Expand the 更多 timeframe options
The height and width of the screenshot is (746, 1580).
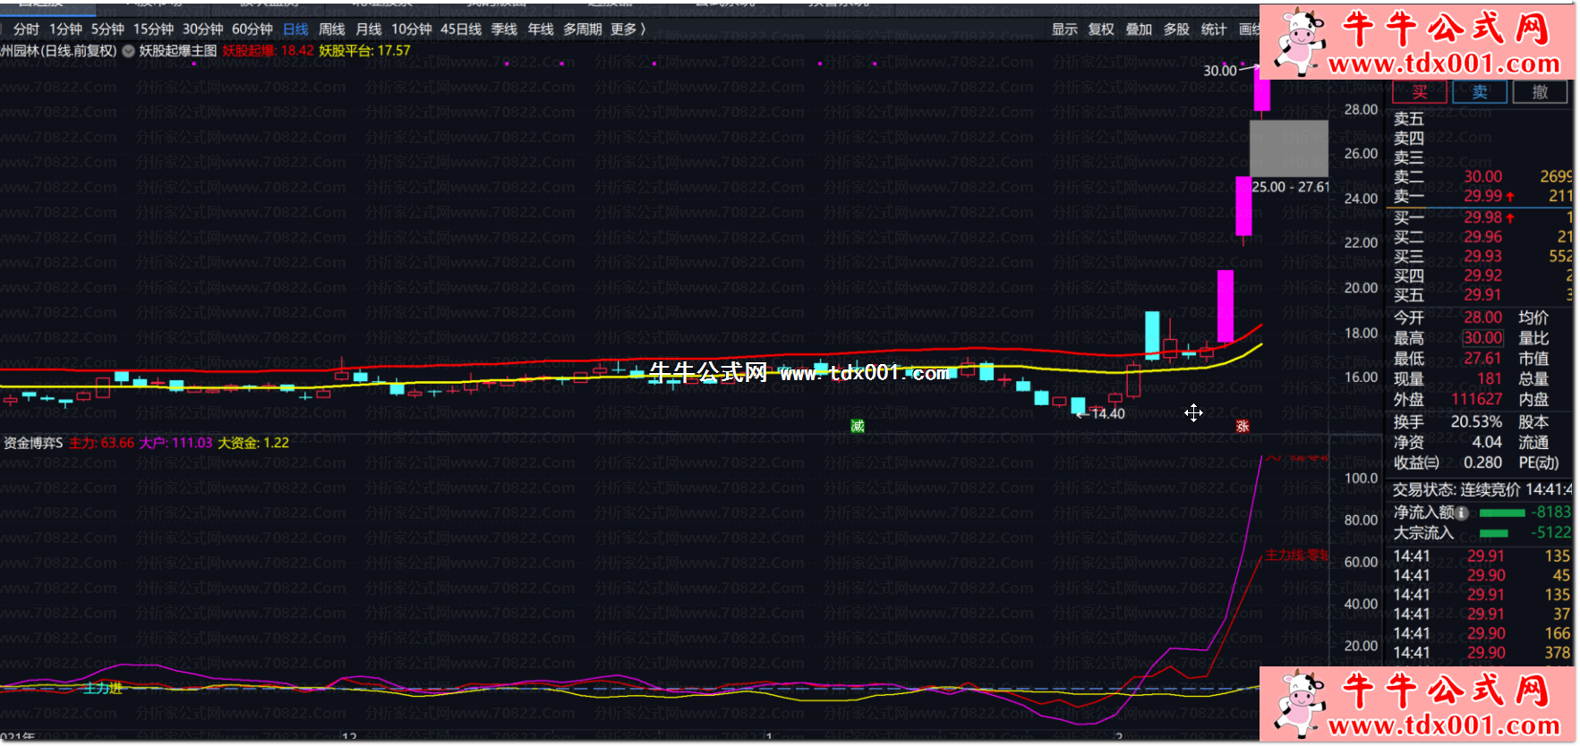[628, 30]
